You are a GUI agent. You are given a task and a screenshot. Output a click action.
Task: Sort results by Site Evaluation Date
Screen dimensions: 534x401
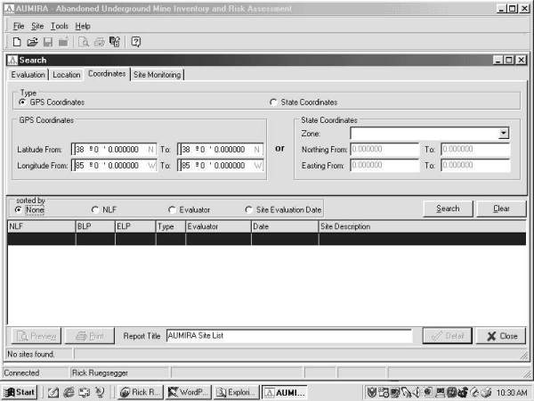coord(249,209)
